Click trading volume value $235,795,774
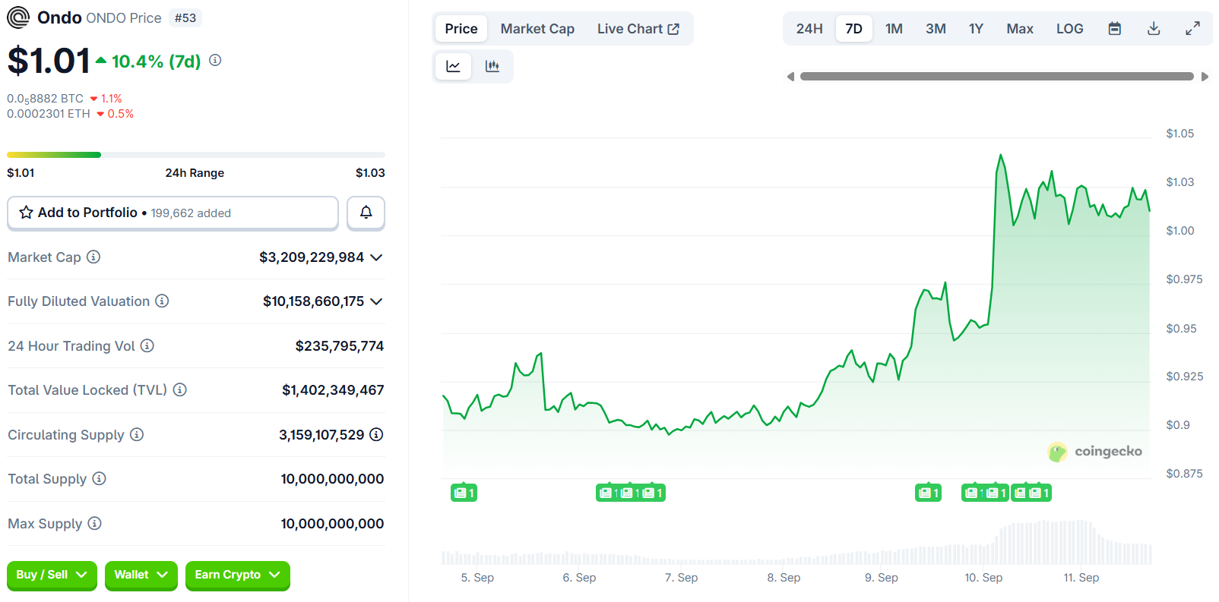This screenshot has height=602, width=1219. (x=340, y=346)
